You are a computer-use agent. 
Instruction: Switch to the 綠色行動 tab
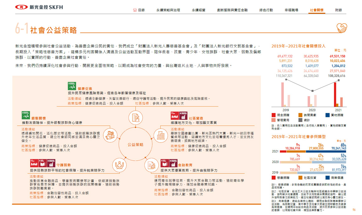point(266,10)
